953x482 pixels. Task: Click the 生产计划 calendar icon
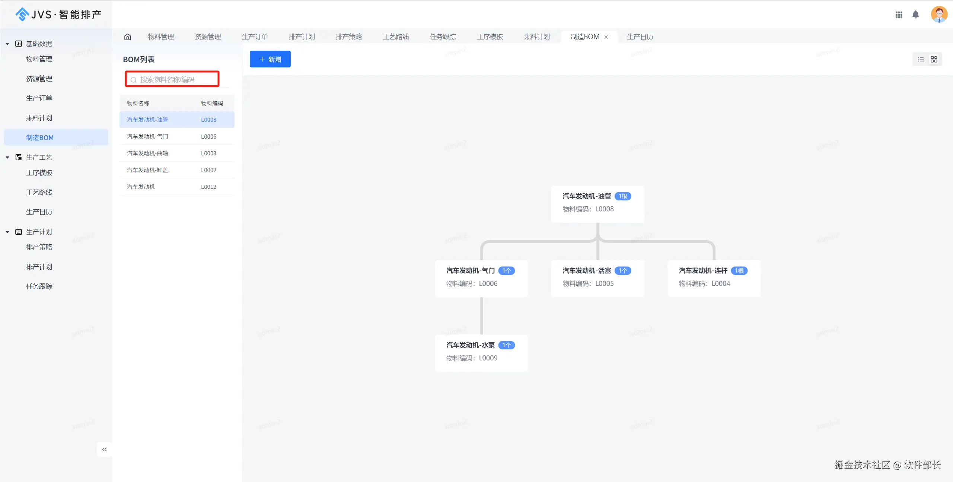click(19, 232)
